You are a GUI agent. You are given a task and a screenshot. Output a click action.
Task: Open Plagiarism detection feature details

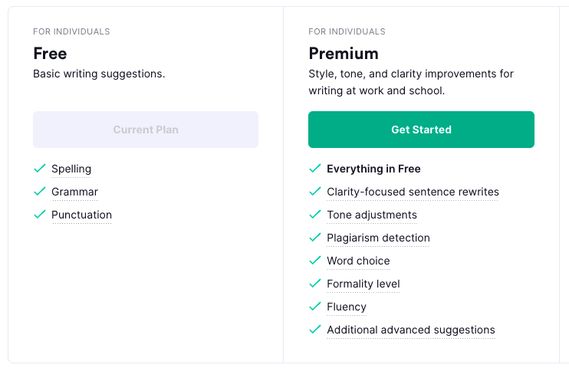pos(378,238)
